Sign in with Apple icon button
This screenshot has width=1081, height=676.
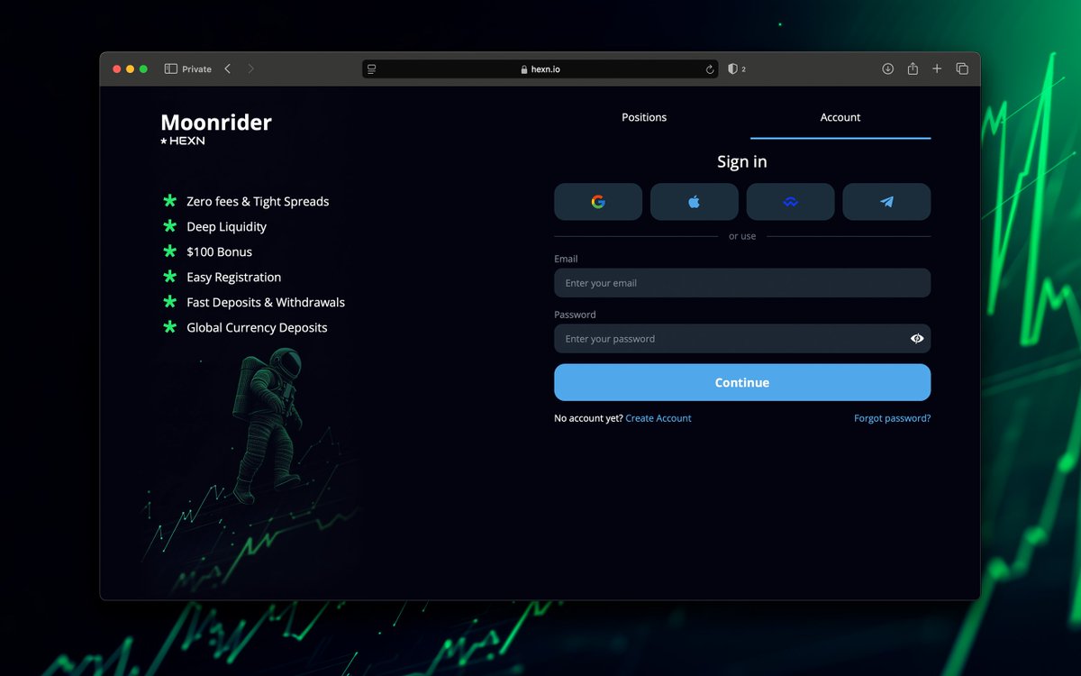pyautogui.click(x=694, y=202)
